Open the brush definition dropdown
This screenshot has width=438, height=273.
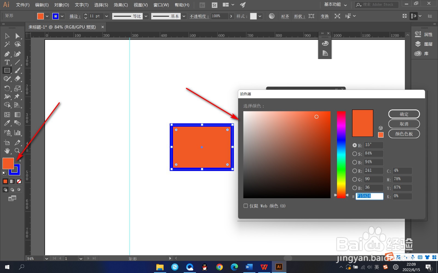[x=184, y=16]
